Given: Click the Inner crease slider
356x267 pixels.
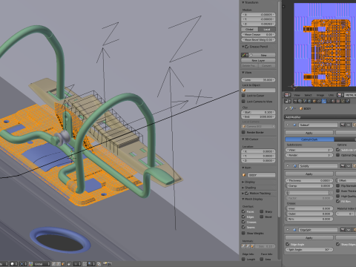Looking at the screenshot, I should 309,208.
